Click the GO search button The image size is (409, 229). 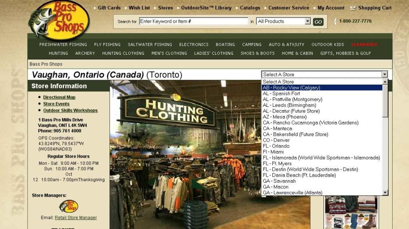pyautogui.click(x=318, y=22)
